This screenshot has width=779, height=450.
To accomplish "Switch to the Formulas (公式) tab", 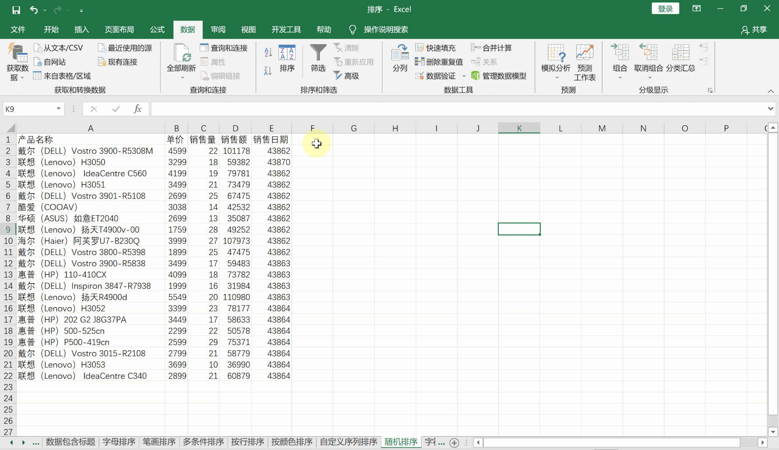I will coord(157,30).
